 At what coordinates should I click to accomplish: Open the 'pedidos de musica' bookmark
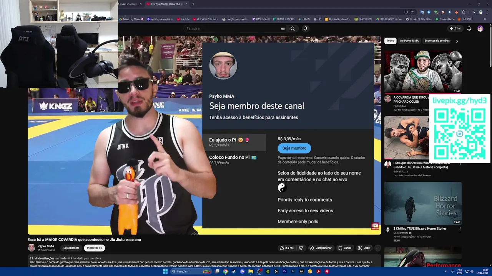click(160, 19)
